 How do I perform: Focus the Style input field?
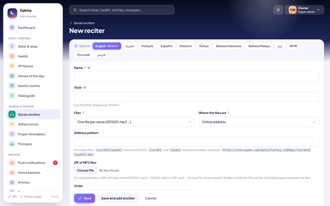pos(197,96)
